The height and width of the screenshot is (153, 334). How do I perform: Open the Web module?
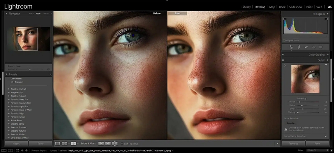pyautogui.click(x=319, y=7)
